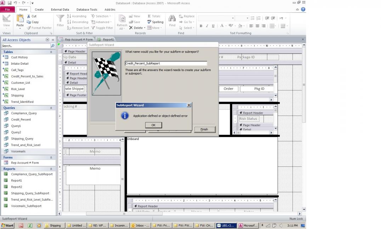Click the volume speaker tray icon

point(281,225)
